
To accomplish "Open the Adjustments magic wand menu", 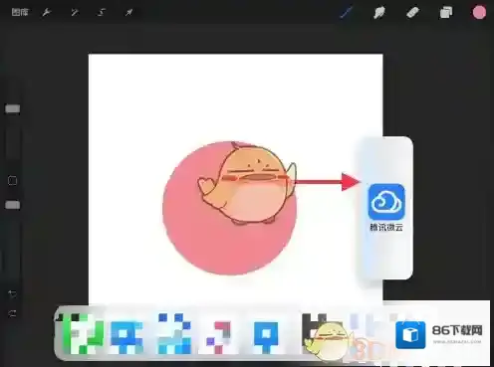I will coord(75,13).
